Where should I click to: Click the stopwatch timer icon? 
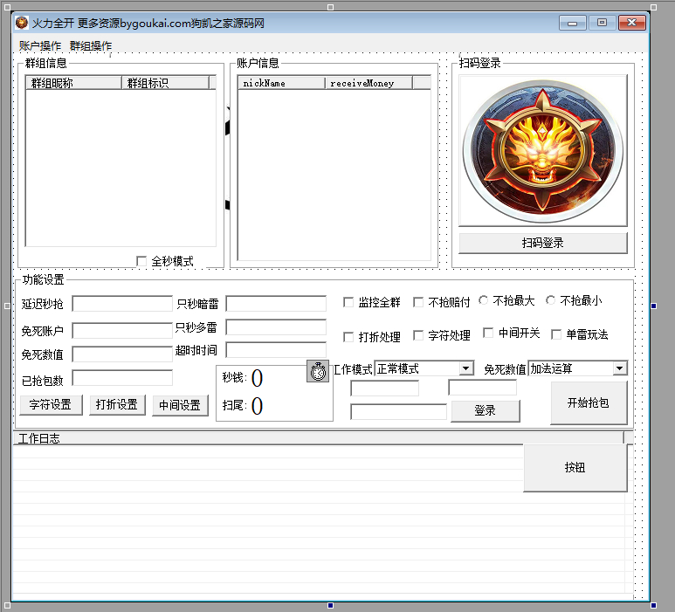click(318, 370)
